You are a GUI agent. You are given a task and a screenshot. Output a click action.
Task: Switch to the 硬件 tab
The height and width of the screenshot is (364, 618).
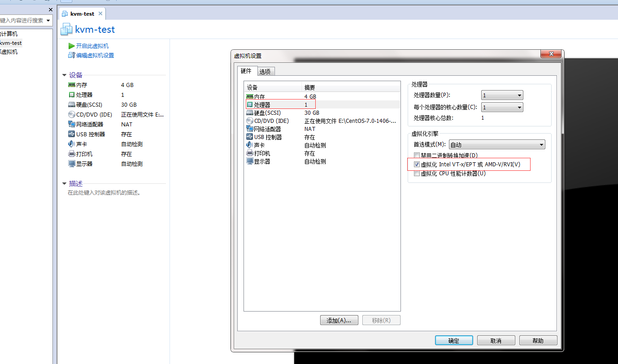[246, 71]
